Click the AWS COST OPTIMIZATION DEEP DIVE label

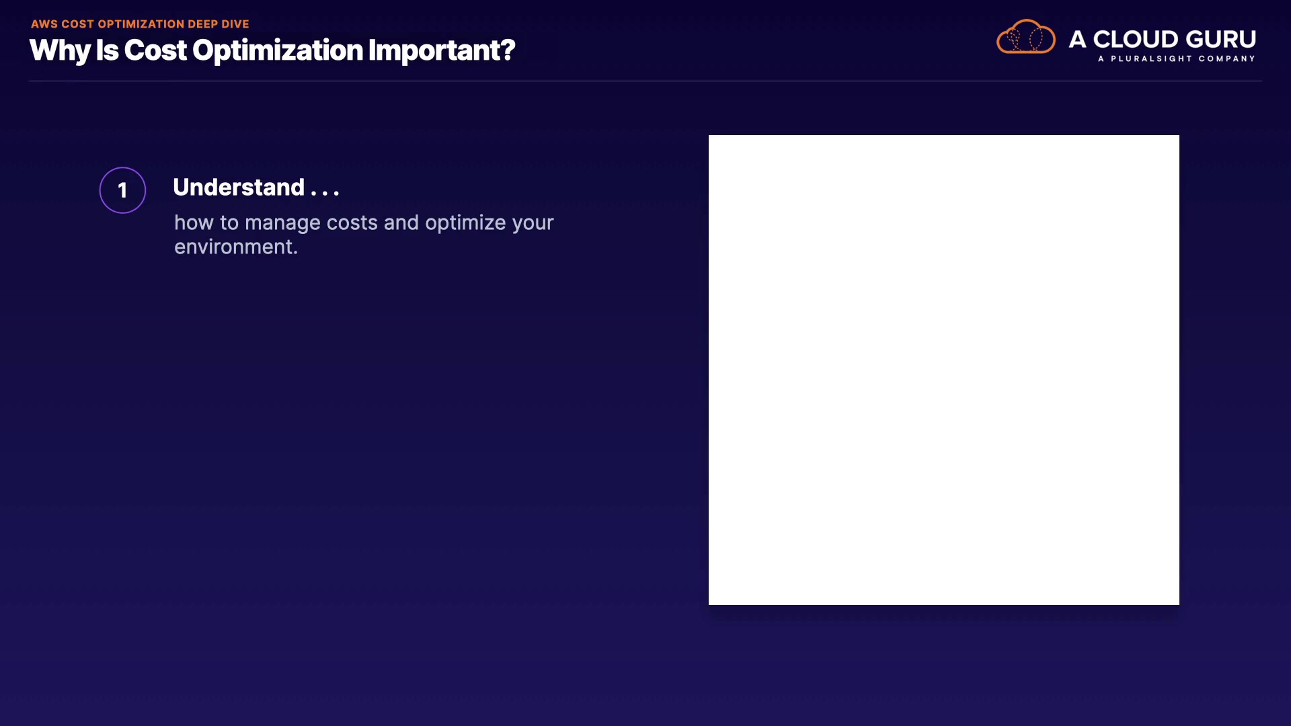click(140, 24)
